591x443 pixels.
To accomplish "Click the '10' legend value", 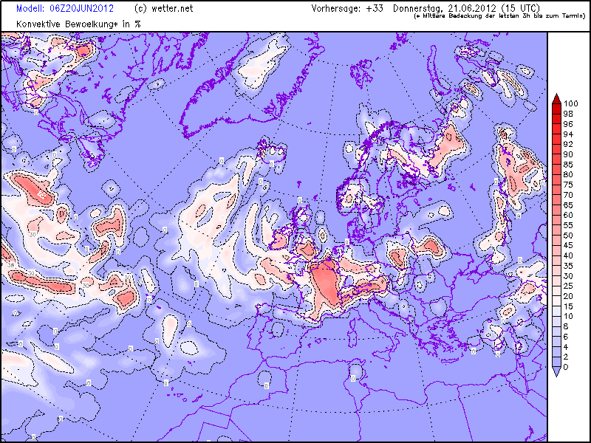I will tap(568, 317).
